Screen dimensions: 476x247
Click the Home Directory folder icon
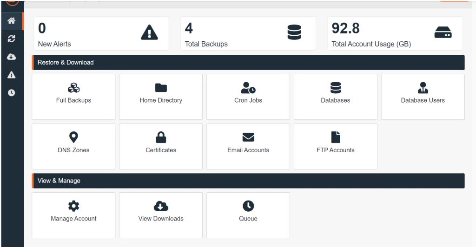pos(161,88)
